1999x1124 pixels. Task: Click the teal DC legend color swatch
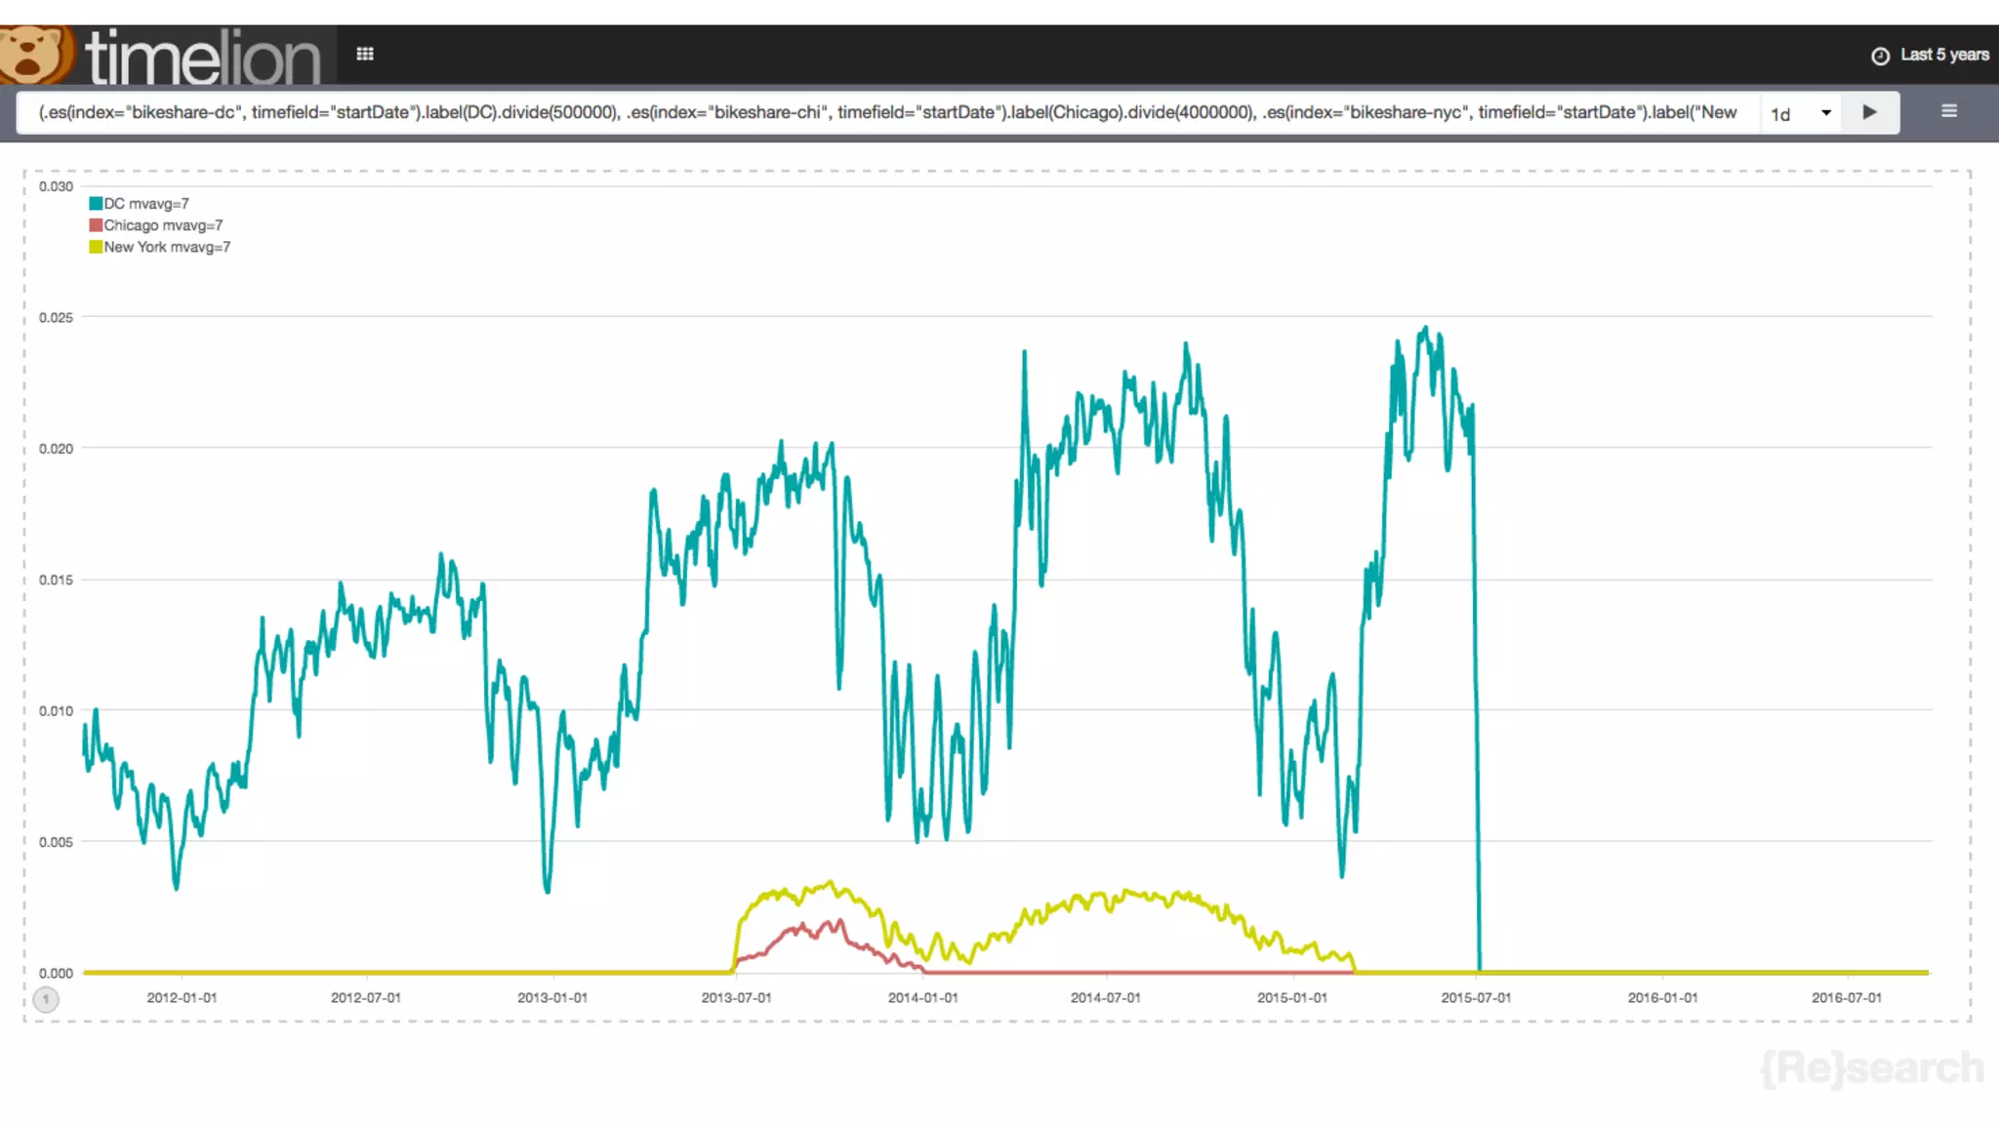(96, 204)
